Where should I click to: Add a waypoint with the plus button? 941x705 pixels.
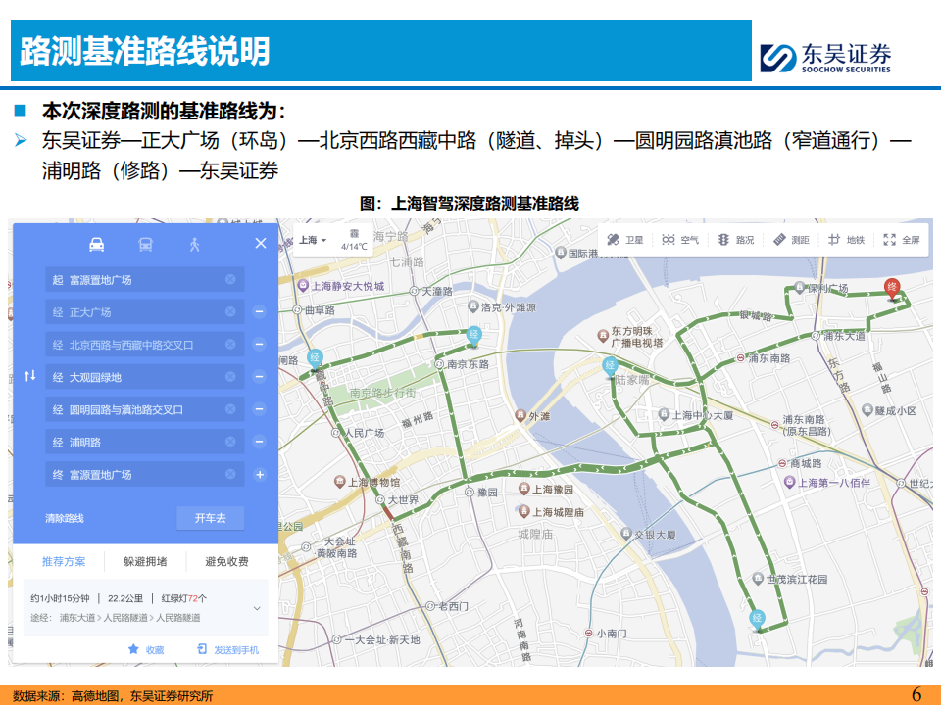259,475
